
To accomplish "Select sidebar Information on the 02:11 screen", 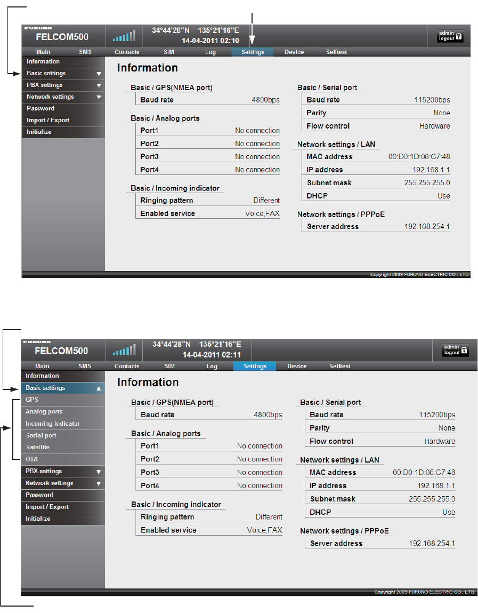I will [63, 376].
